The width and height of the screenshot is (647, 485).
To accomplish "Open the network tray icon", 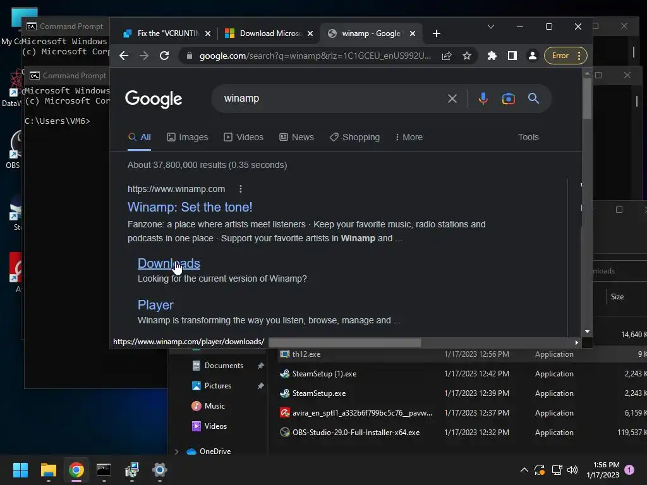I will point(557,470).
